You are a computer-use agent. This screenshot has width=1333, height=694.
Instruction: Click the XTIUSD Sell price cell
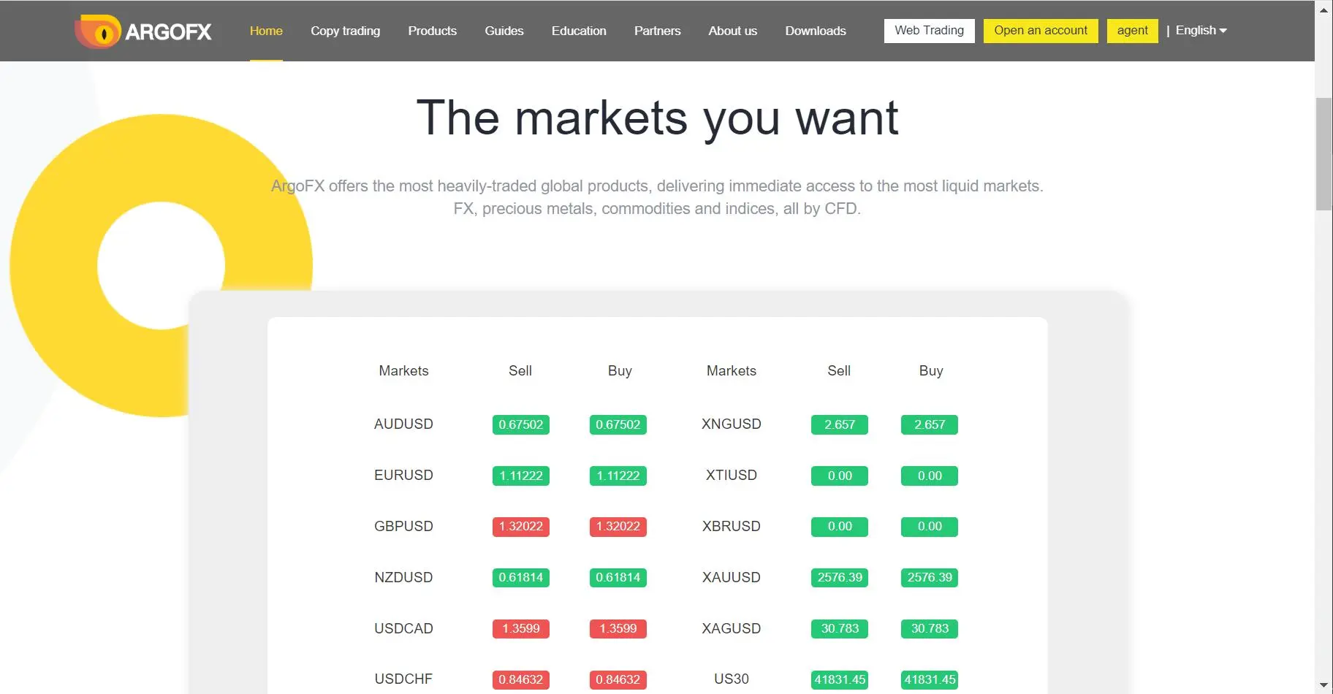click(840, 476)
